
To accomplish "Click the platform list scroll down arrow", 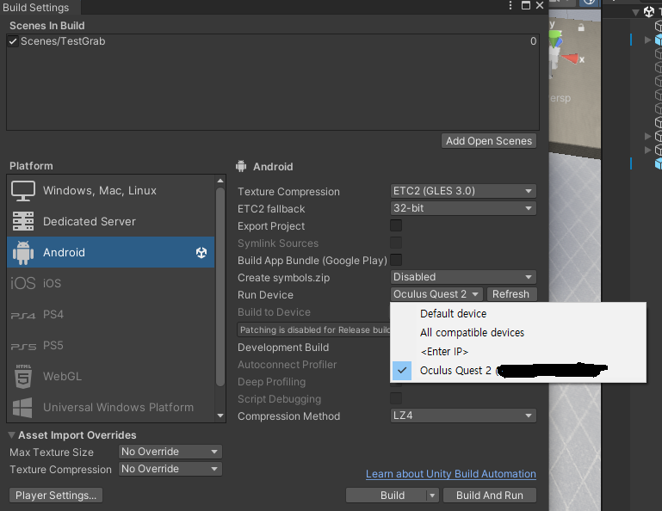I will 220,416.
